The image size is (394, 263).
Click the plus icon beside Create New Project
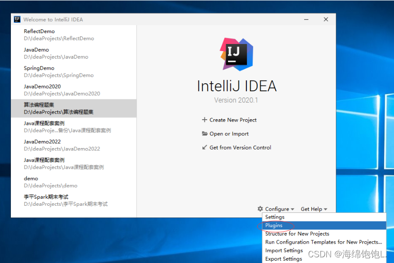click(204, 120)
